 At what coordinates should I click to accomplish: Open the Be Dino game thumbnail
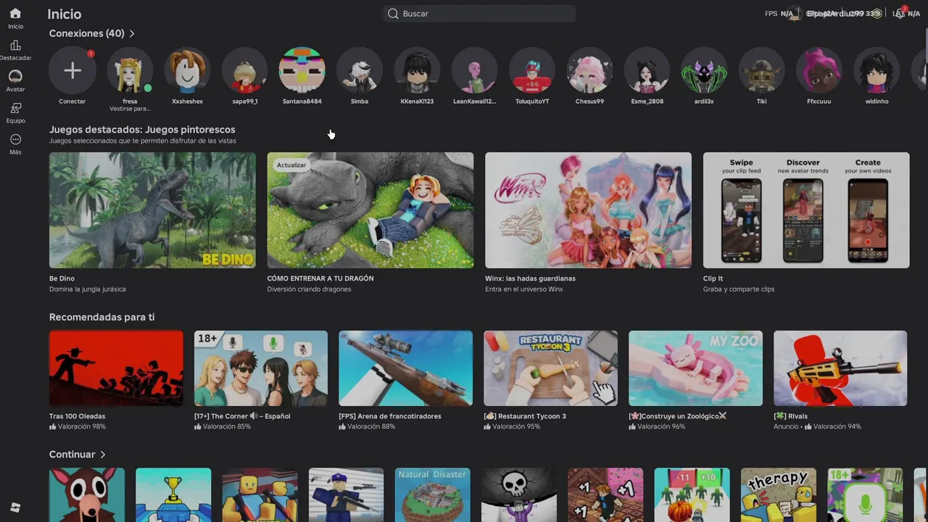point(152,210)
